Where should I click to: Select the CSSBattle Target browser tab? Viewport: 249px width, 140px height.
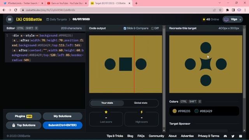click(110, 3)
